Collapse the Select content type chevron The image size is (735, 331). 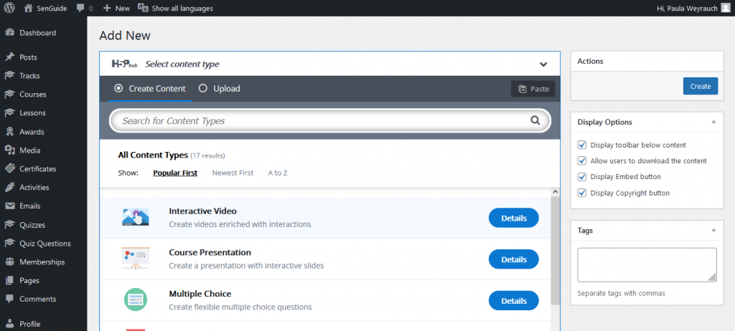543,64
